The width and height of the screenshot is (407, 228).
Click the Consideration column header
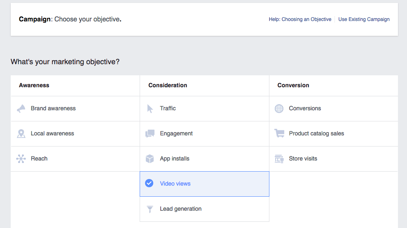click(168, 85)
